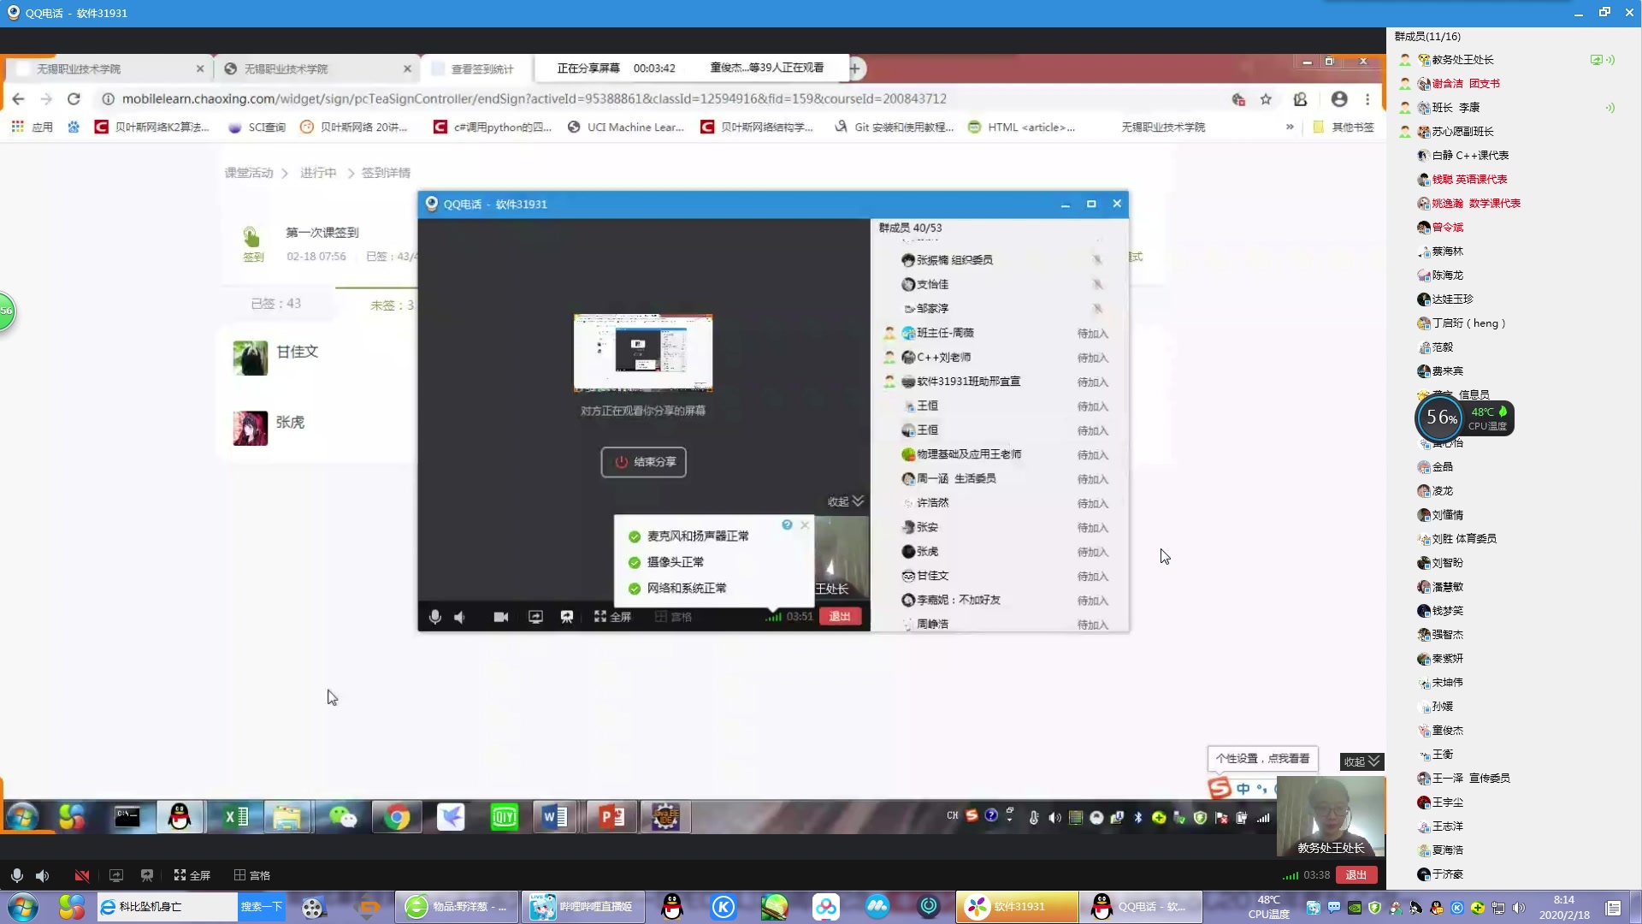The image size is (1642, 924).
Task: Switch to 全屏 fullscreen in bottom bar
Action: 192,875
